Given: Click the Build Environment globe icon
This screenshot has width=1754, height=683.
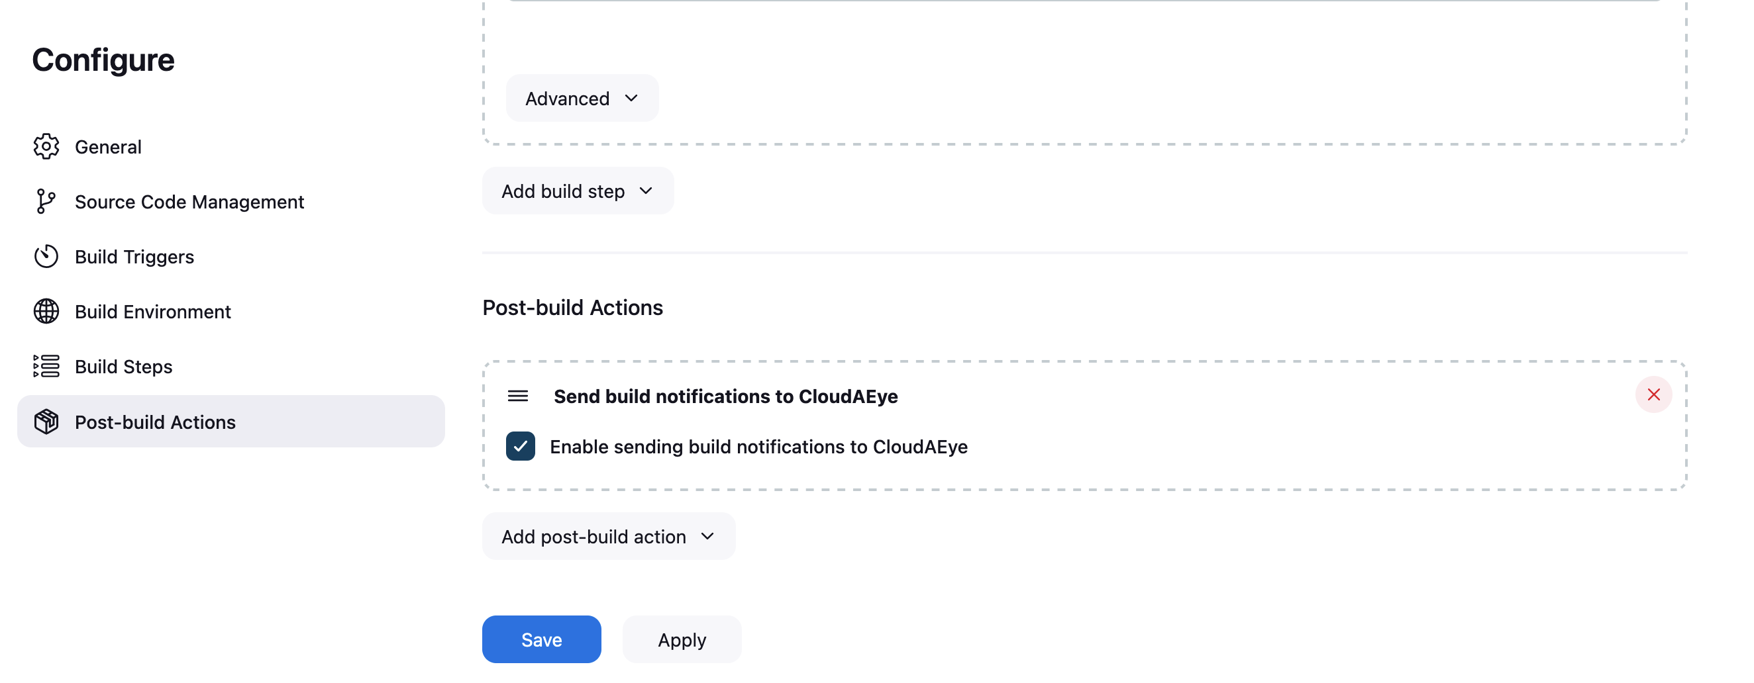Looking at the screenshot, I should [46, 312].
